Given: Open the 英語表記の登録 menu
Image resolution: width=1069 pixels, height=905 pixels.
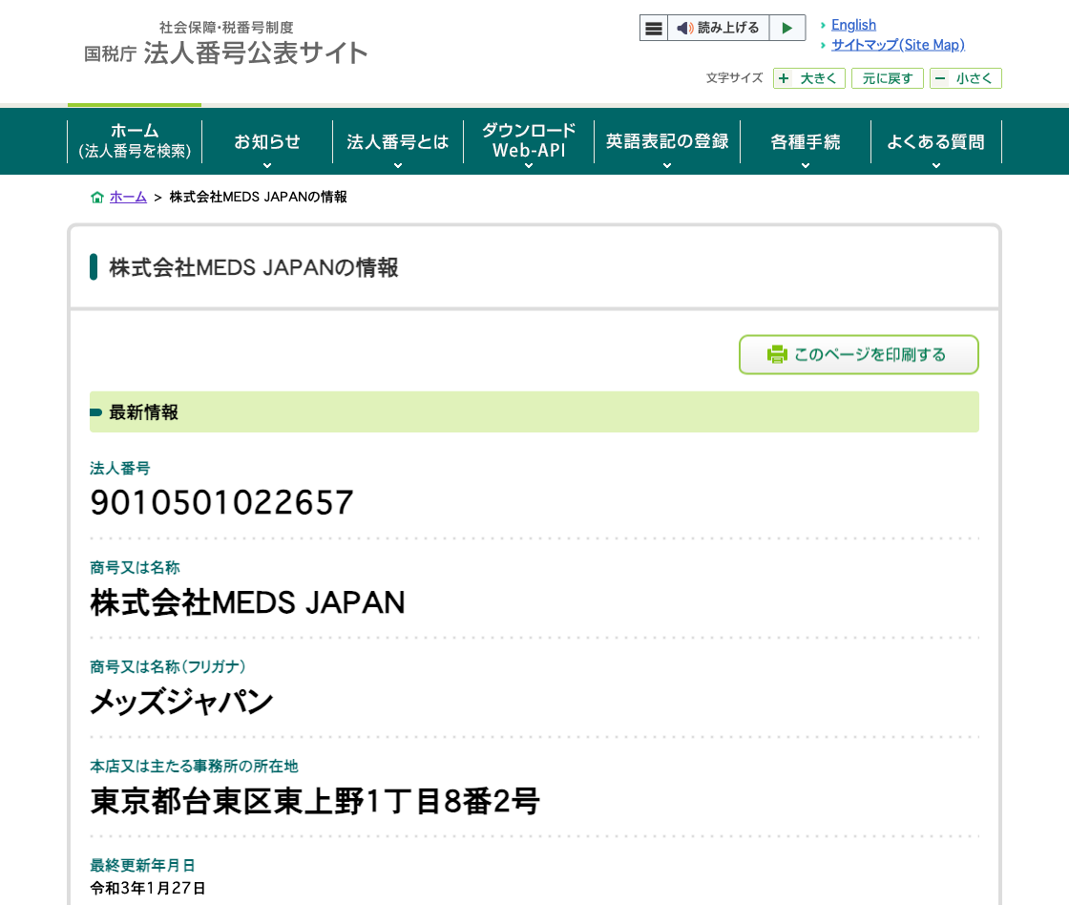Looking at the screenshot, I should click(x=667, y=141).
